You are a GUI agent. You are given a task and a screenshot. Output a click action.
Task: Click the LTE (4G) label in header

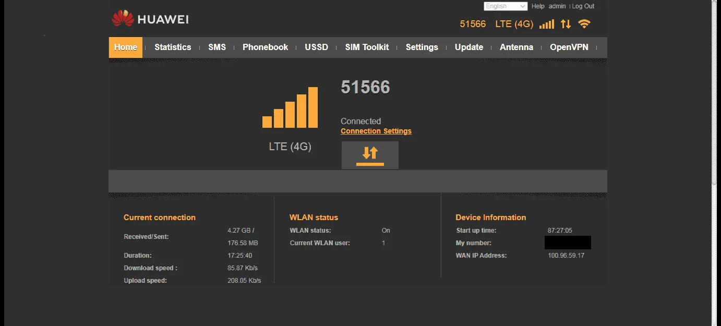coord(514,24)
